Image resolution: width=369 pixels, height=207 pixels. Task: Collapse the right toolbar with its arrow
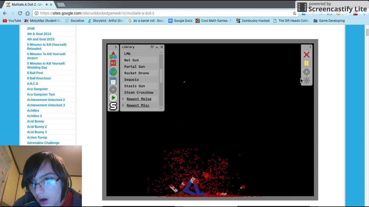pos(310,47)
